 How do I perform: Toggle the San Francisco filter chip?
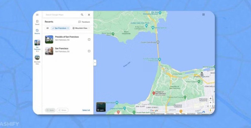click(x=60, y=28)
